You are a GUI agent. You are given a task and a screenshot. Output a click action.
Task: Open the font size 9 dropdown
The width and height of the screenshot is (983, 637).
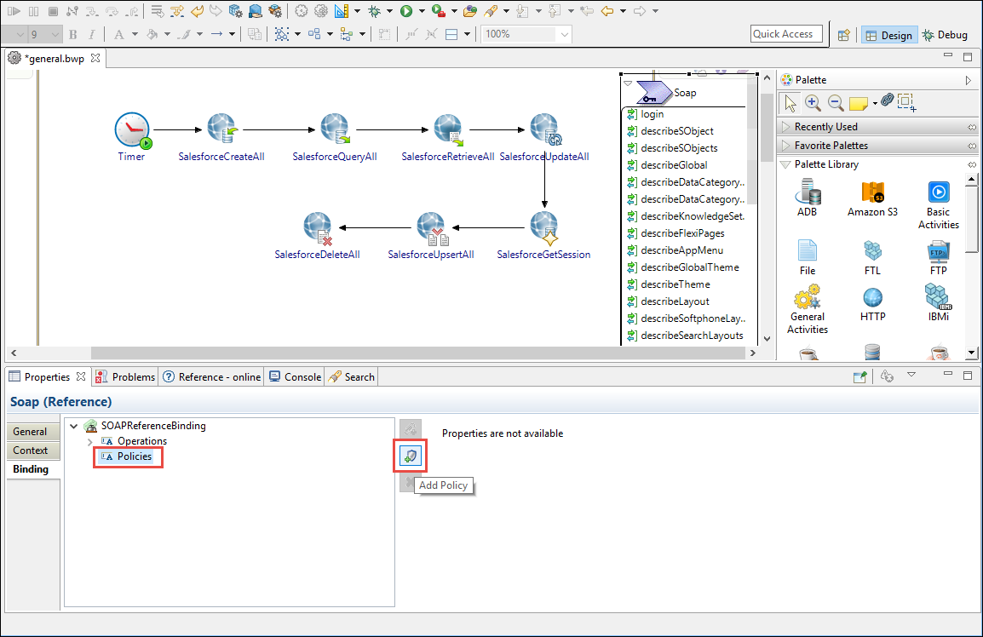point(55,34)
